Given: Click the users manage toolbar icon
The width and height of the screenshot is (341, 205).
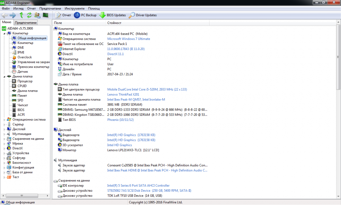Looking at the screenshot, I should [x=37, y=15].
